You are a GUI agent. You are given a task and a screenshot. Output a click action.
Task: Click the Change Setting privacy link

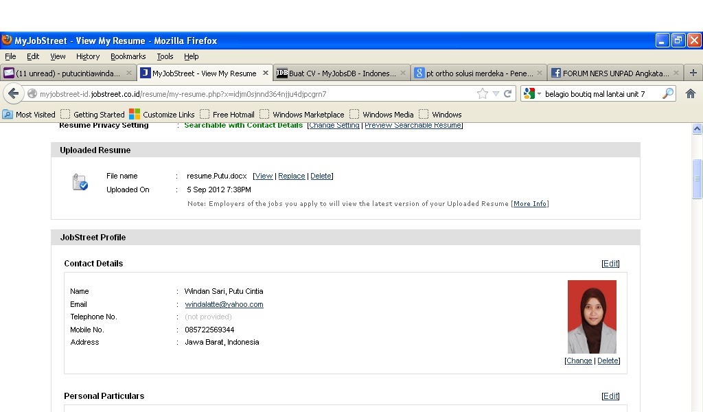334,125
